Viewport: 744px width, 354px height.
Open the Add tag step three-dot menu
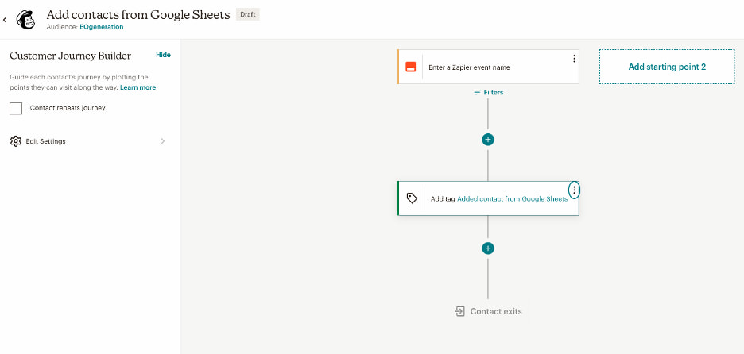click(574, 190)
